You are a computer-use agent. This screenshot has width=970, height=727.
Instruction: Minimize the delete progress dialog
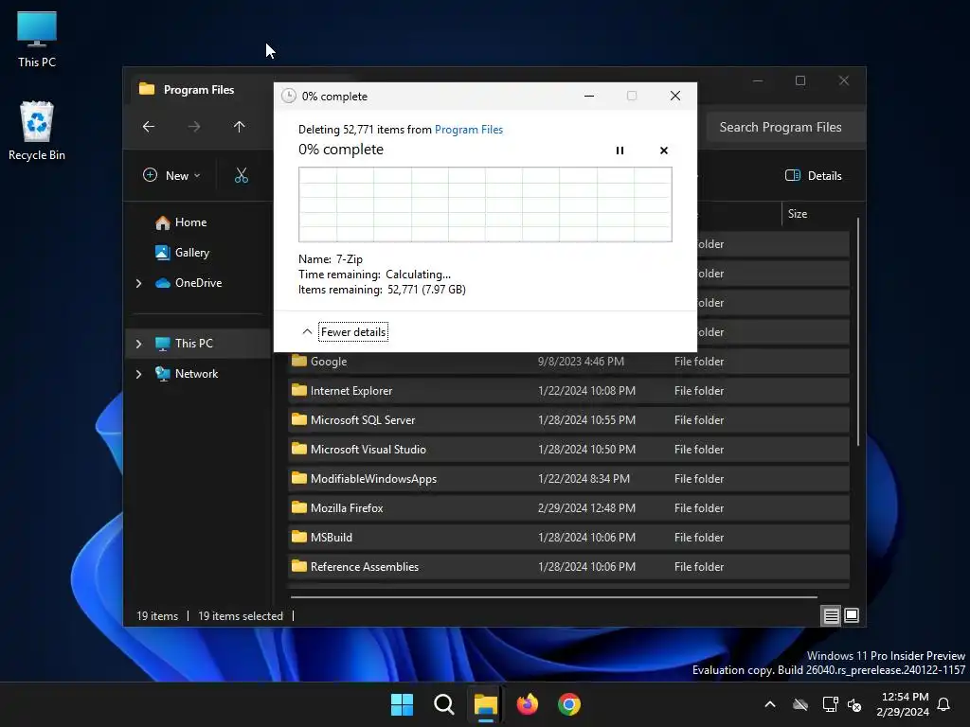(x=589, y=96)
